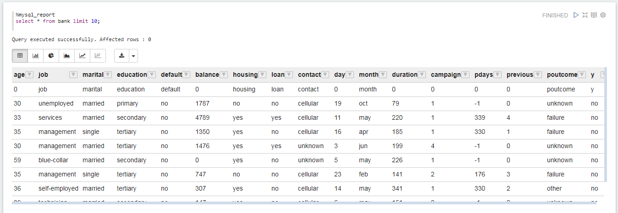Click the duration column header

click(404, 75)
